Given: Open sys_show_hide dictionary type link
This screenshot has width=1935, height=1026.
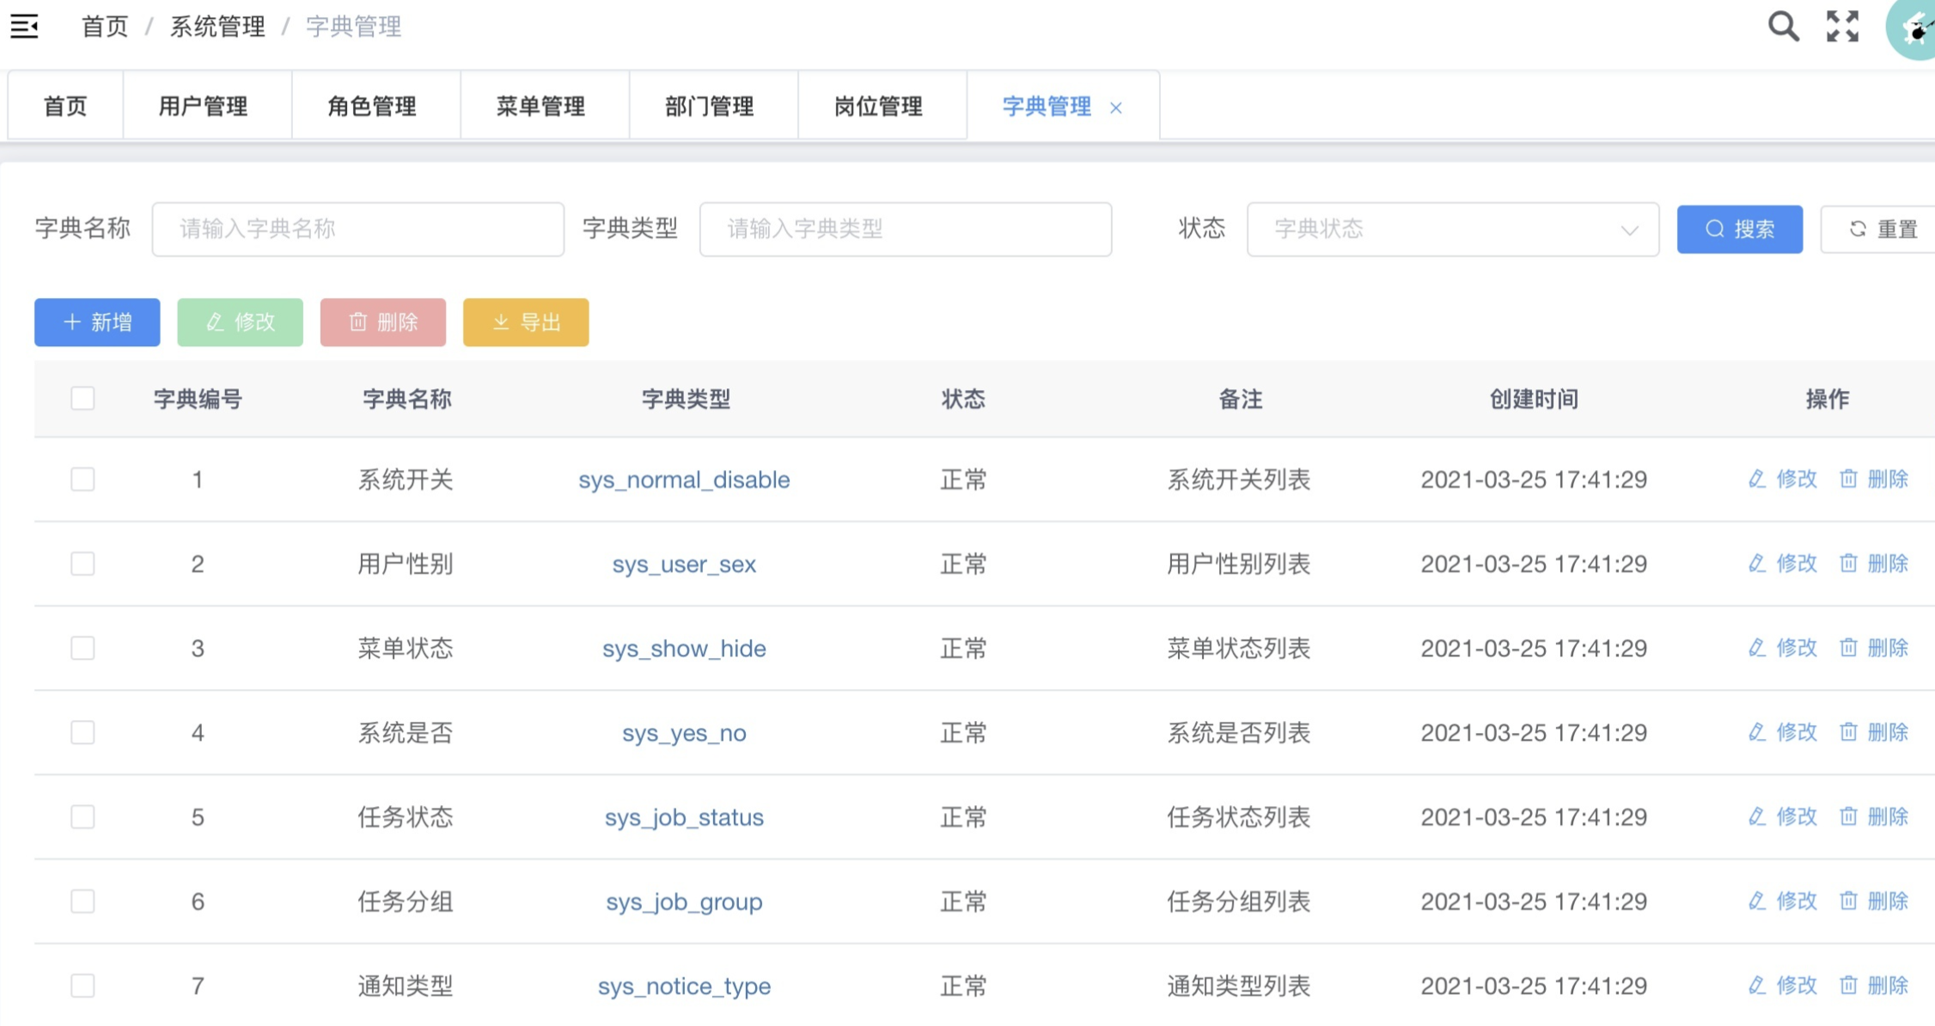Looking at the screenshot, I should click(684, 649).
